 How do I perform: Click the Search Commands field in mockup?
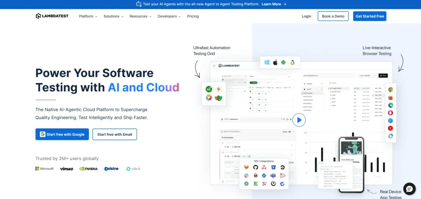(250, 132)
